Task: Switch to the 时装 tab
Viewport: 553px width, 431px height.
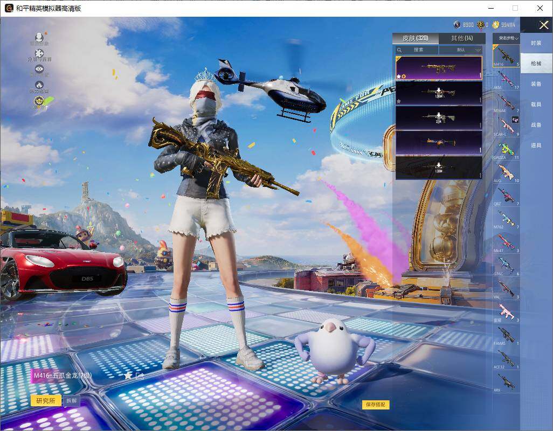Action: click(x=536, y=43)
